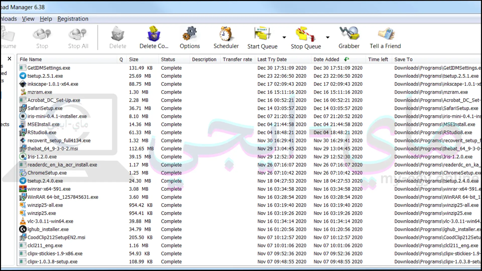
Task: Select the winzip25.exe file name
Action: pyautogui.click(x=42, y=213)
